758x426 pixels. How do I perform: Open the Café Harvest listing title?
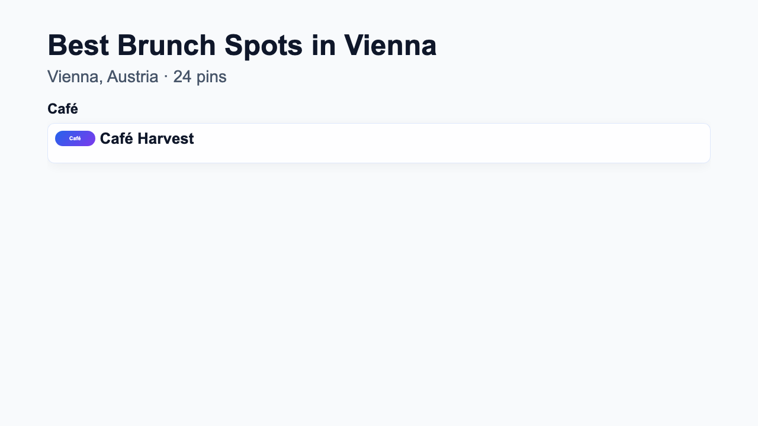(146, 138)
